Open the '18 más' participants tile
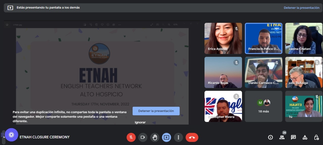323x145 pixels. click(x=263, y=106)
